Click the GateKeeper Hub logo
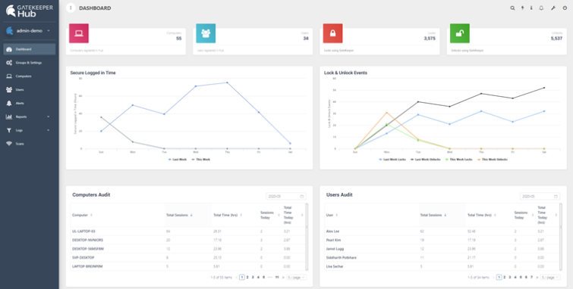The height and width of the screenshot is (289, 573). coord(30,11)
